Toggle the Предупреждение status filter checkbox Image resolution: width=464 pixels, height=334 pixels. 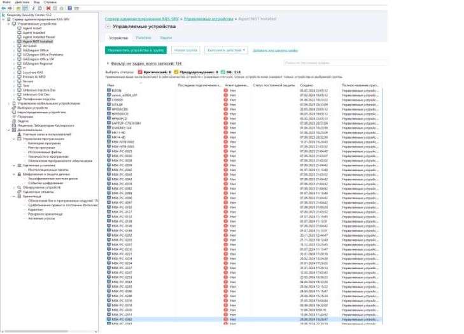[176, 73]
